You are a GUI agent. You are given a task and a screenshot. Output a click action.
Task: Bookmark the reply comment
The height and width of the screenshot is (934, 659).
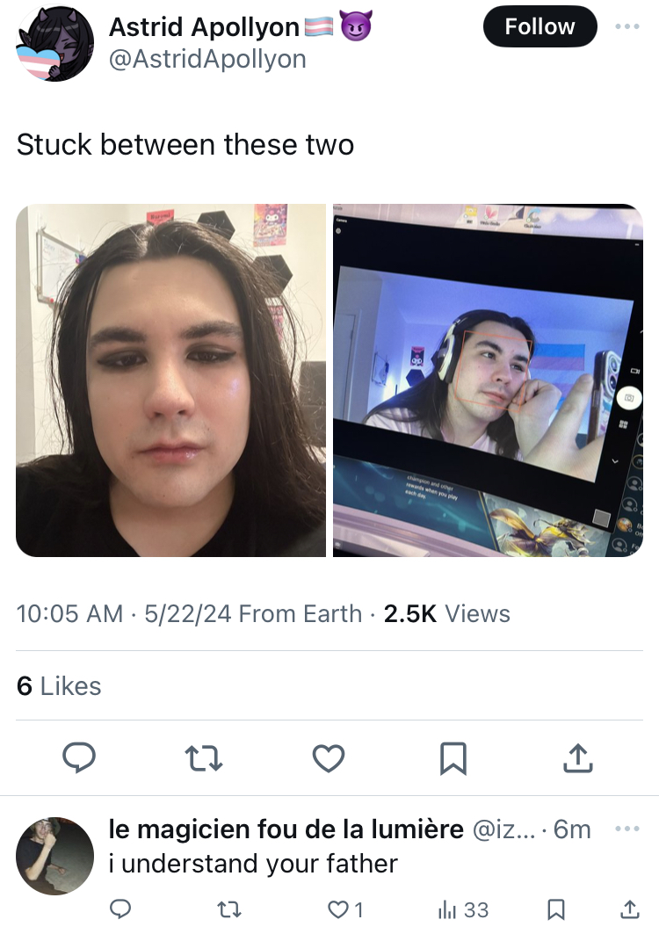(556, 909)
